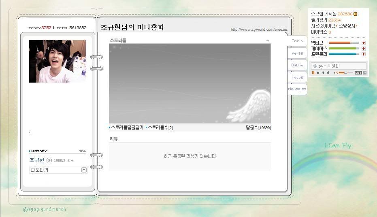The height and width of the screenshot is (217, 377).
Task: Skip to previous track in player
Action: pos(323,73)
